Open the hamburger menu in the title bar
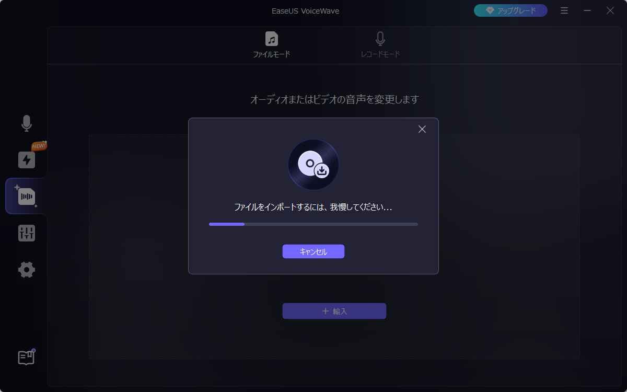The height and width of the screenshot is (392, 627). [564, 10]
